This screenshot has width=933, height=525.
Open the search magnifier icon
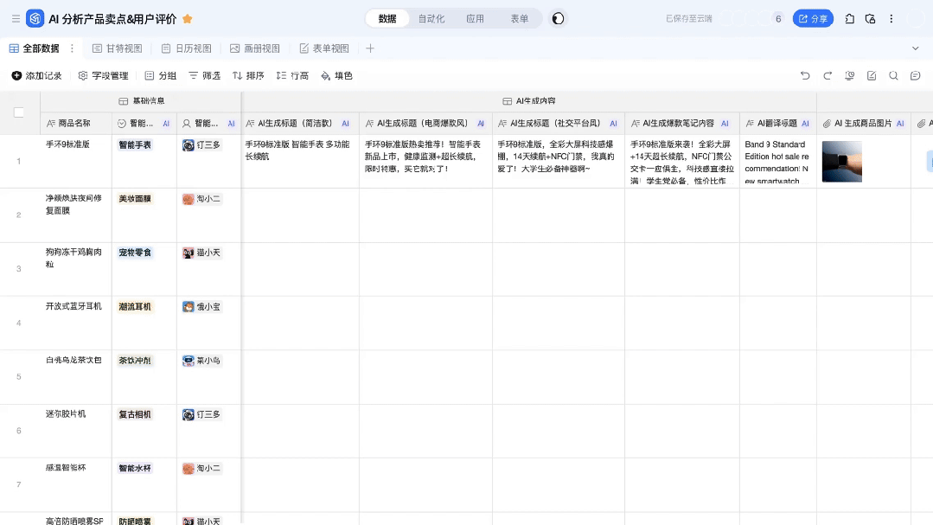(x=893, y=76)
